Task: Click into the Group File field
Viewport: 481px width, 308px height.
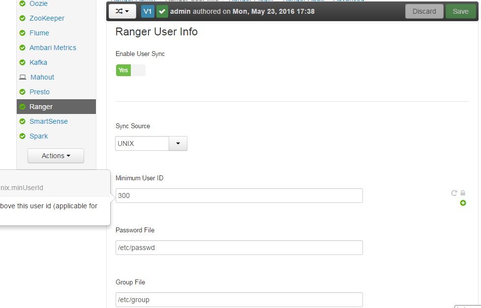Action: pos(240,300)
